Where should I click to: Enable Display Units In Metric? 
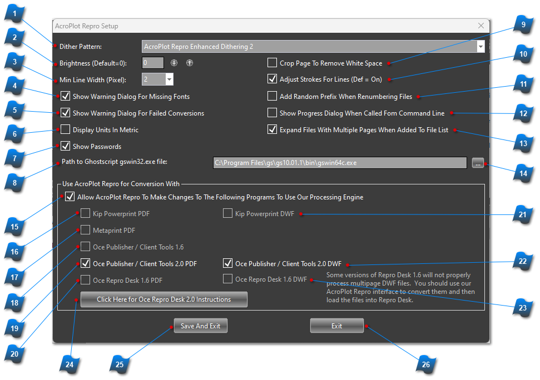coord(66,129)
